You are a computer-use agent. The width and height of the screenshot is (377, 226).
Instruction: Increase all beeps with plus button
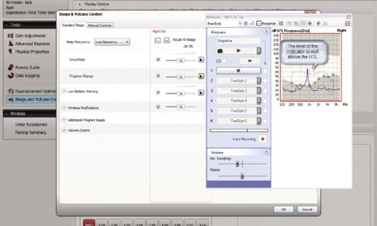167,40
